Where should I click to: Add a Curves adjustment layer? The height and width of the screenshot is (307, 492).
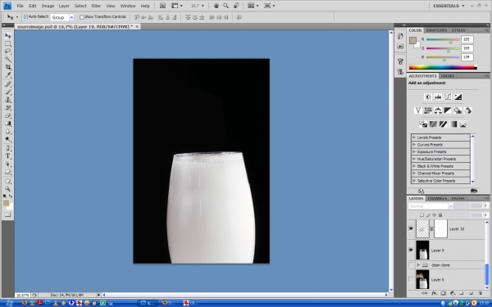[448, 97]
